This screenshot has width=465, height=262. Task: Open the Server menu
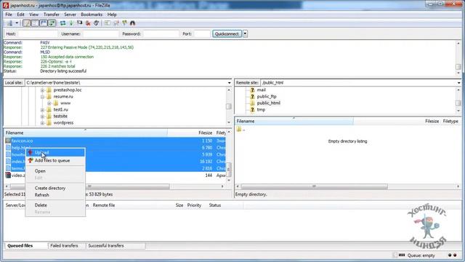click(70, 15)
